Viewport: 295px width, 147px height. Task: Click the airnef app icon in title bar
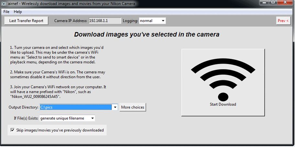pyautogui.click(x=4, y=4)
